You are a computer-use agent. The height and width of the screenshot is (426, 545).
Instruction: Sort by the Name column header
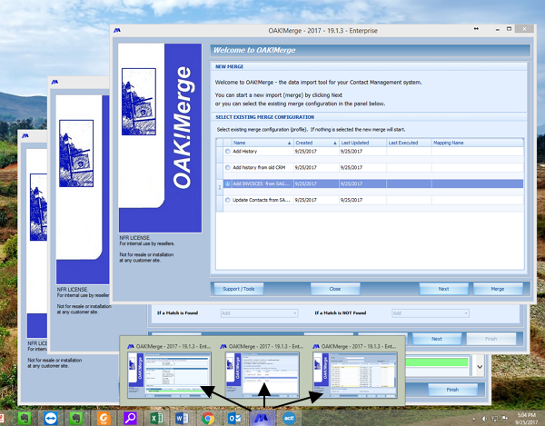263,143
